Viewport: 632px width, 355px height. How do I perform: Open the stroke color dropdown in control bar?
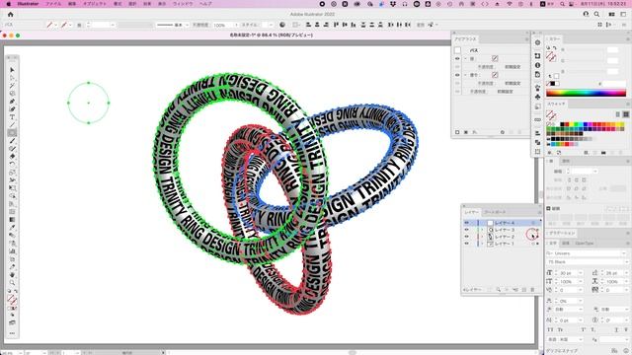pos(70,25)
